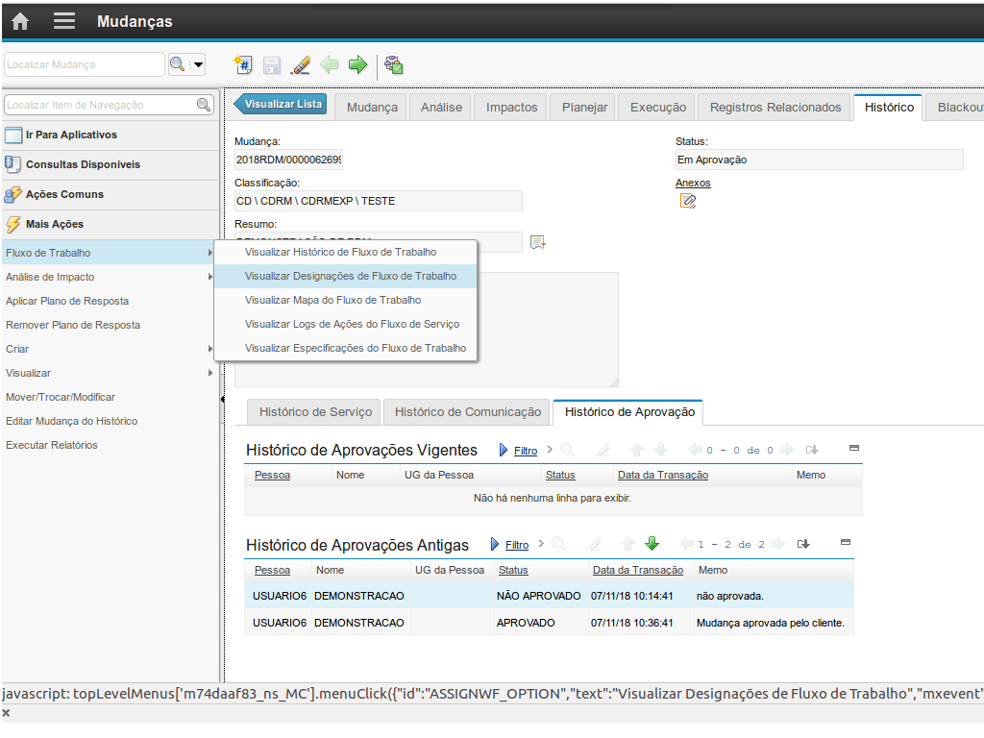Go to next page in Aprovações Vigentes
The width and height of the screenshot is (984, 738).
[786, 450]
